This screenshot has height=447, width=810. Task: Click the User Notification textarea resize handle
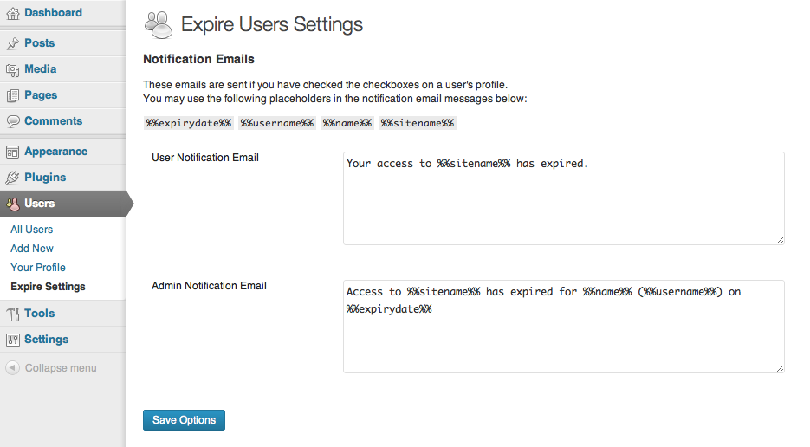tap(780, 240)
